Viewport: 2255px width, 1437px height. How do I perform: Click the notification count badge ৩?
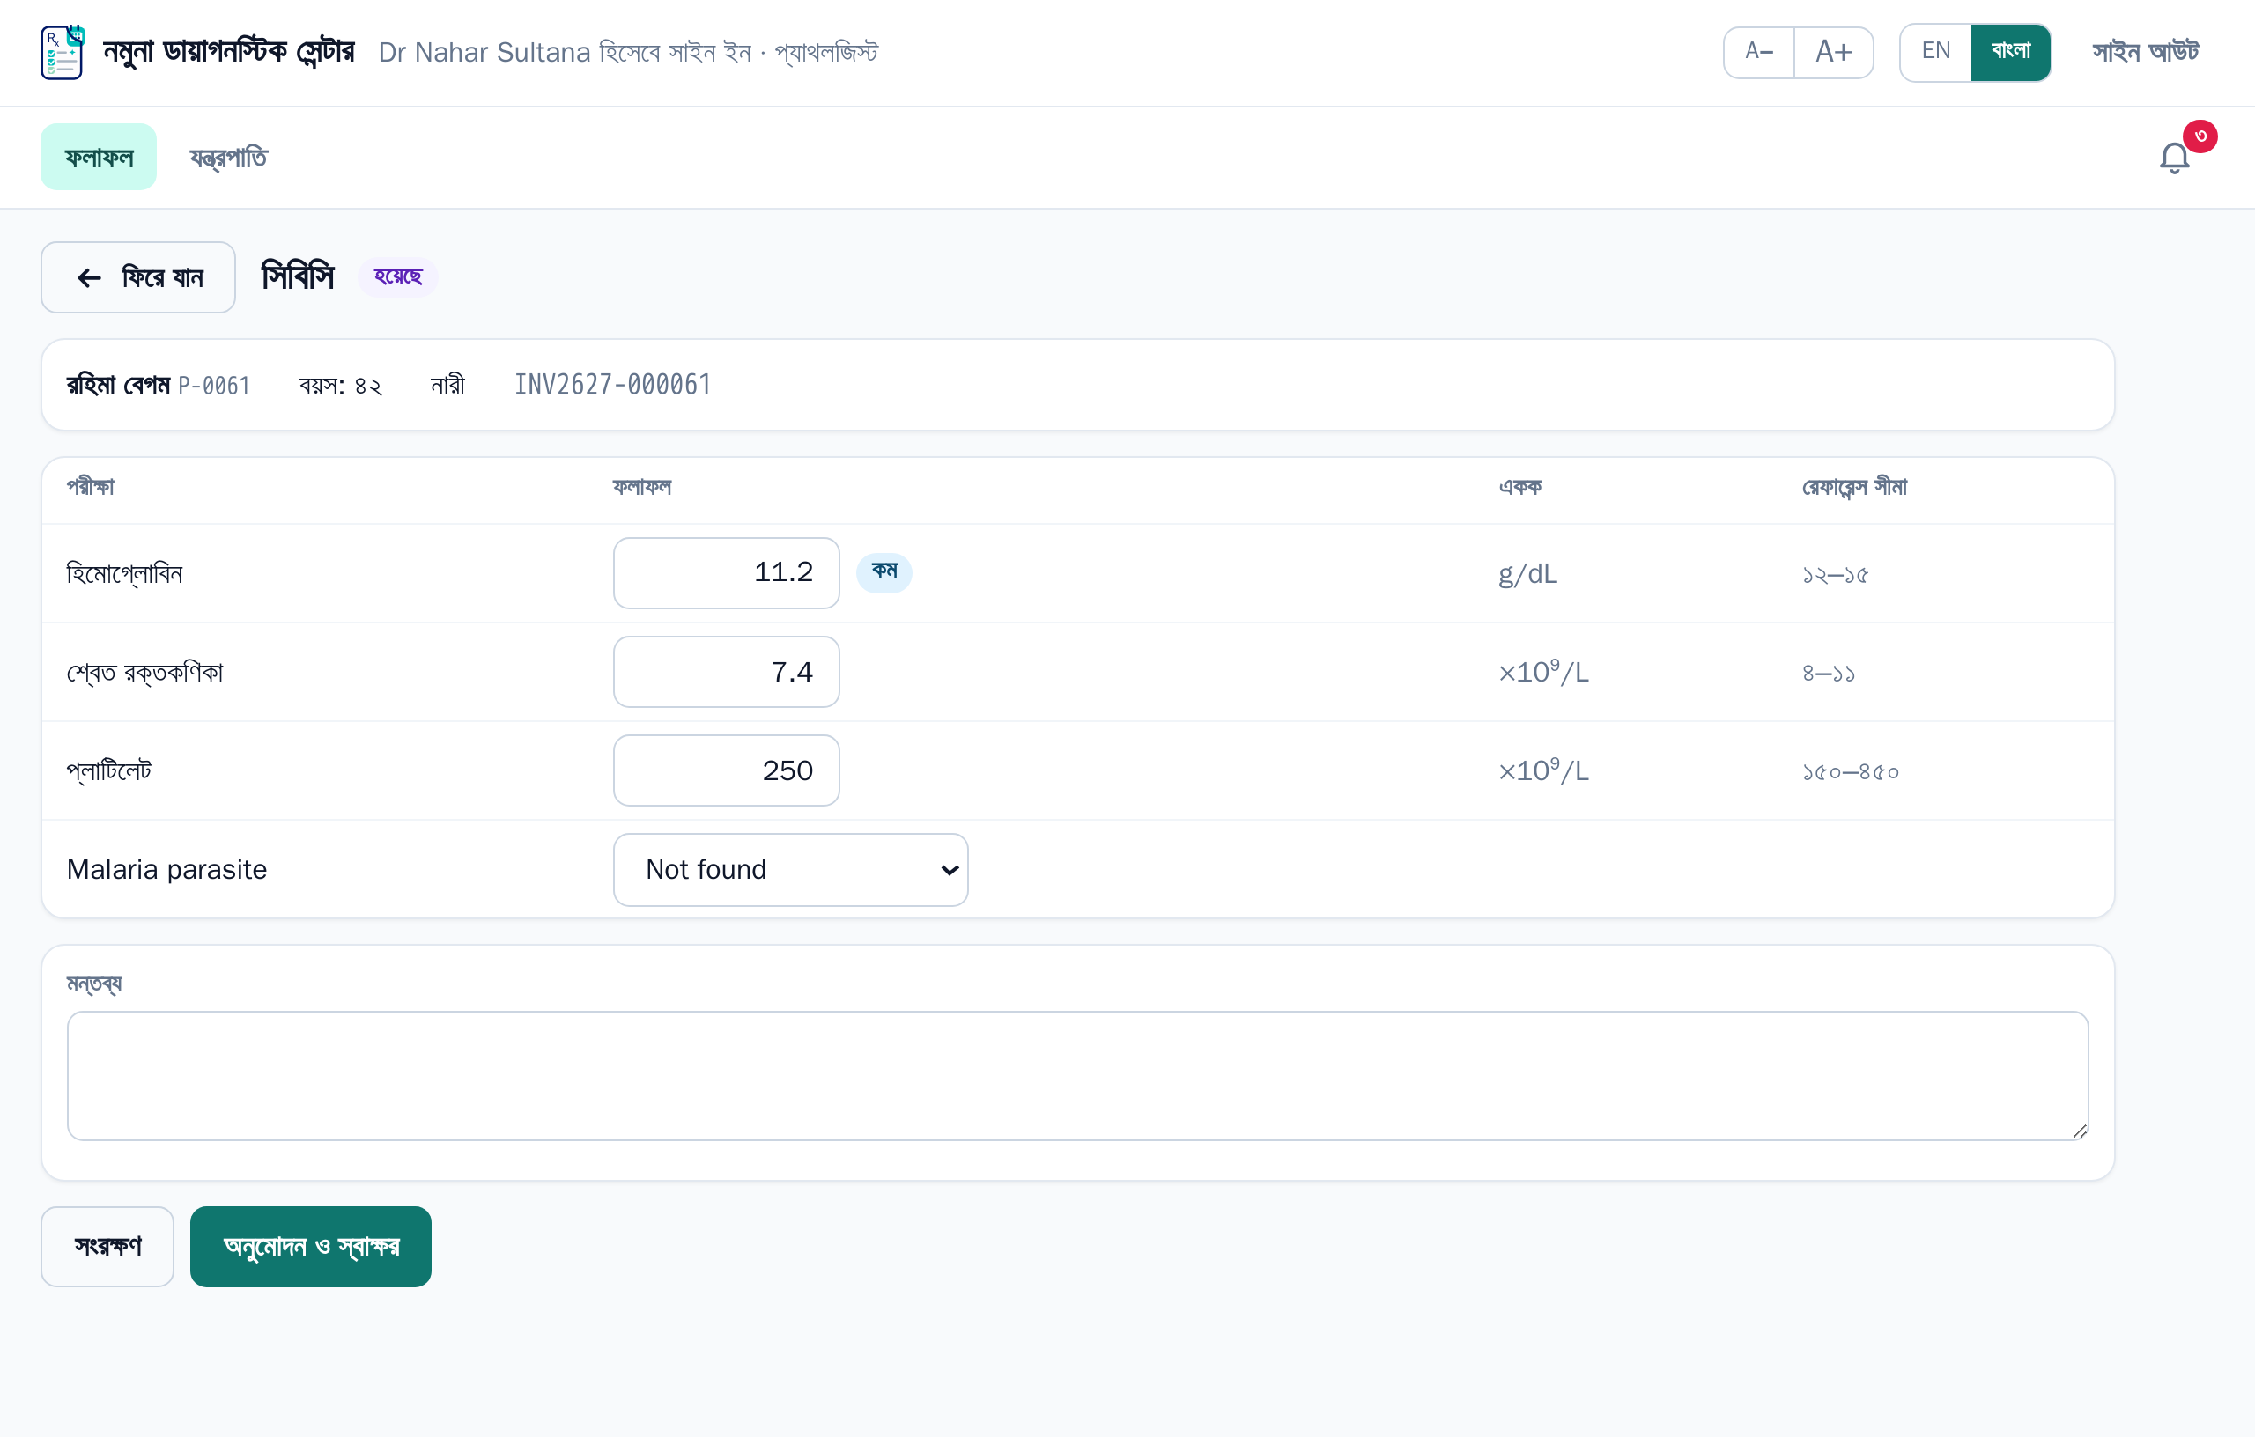click(x=2200, y=136)
